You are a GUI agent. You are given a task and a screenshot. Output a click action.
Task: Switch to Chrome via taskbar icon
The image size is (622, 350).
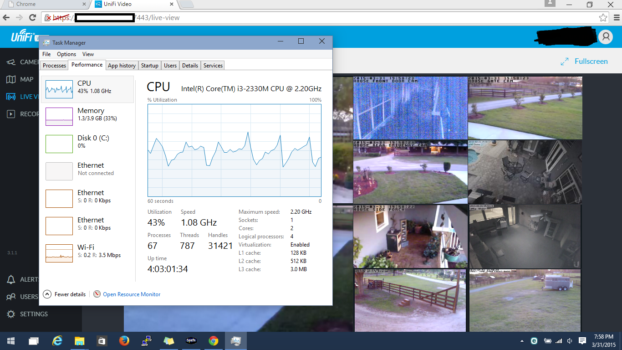point(214,341)
